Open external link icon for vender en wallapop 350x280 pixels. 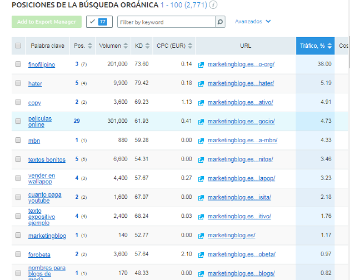pyautogui.click(x=201, y=179)
